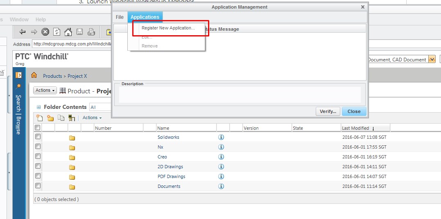The width and height of the screenshot is (441, 219).
Task: View information for the Solidworks folder
Action: point(221,137)
